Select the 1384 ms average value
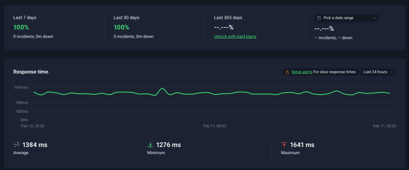Image resolution: width=409 pixels, height=170 pixels. [x=35, y=145]
